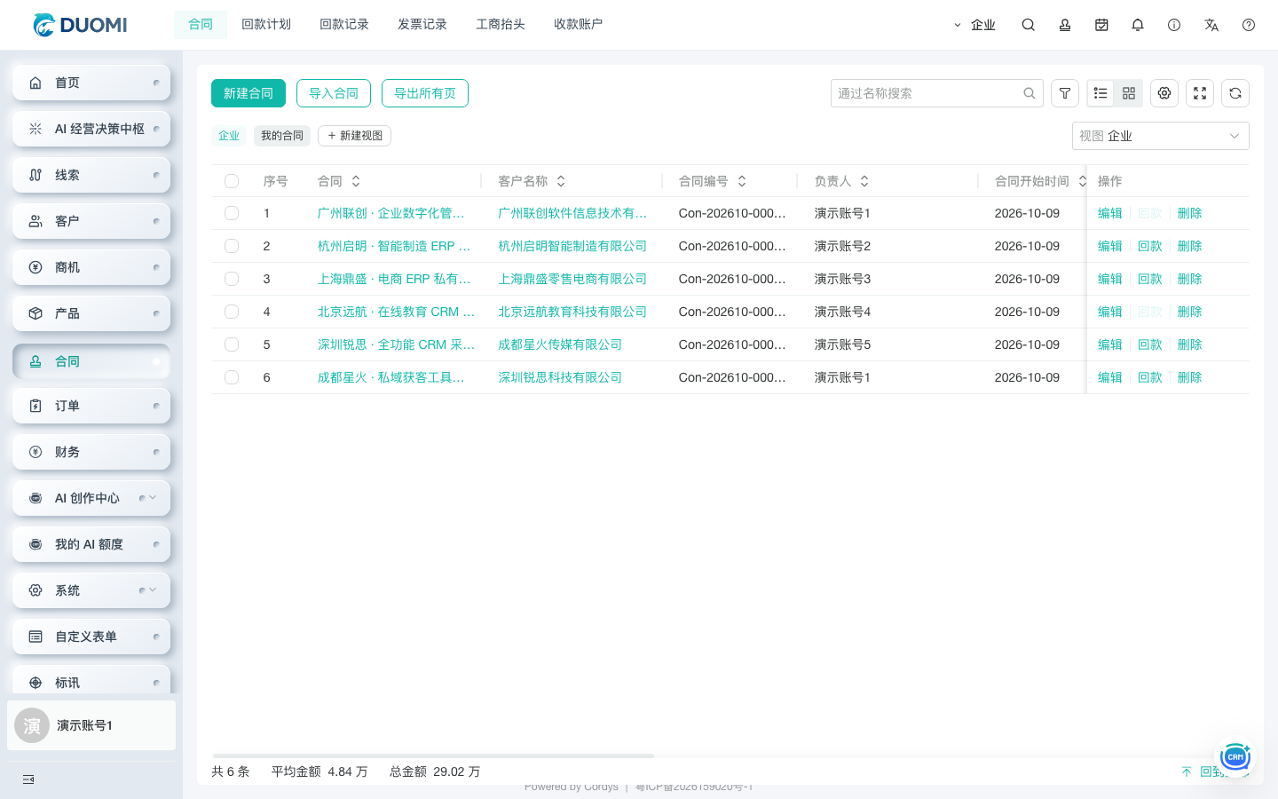Open the CRM assistant chat bubble
This screenshot has width=1278, height=799.
coord(1235,757)
